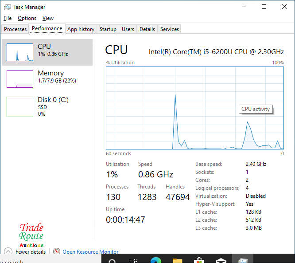Select the Memory usage thumbnail
Screen dimensions: 295x263
[20, 79]
